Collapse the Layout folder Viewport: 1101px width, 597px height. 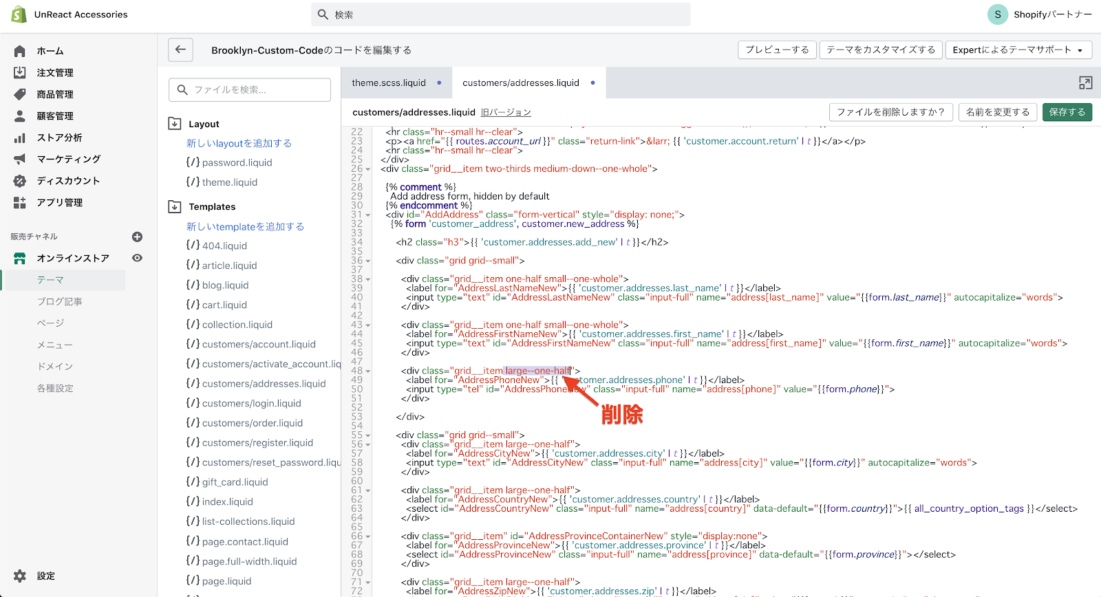(x=175, y=124)
